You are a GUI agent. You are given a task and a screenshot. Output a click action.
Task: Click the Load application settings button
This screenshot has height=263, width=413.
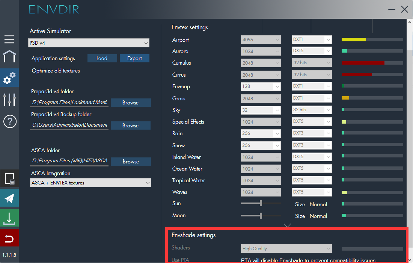tap(102, 58)
